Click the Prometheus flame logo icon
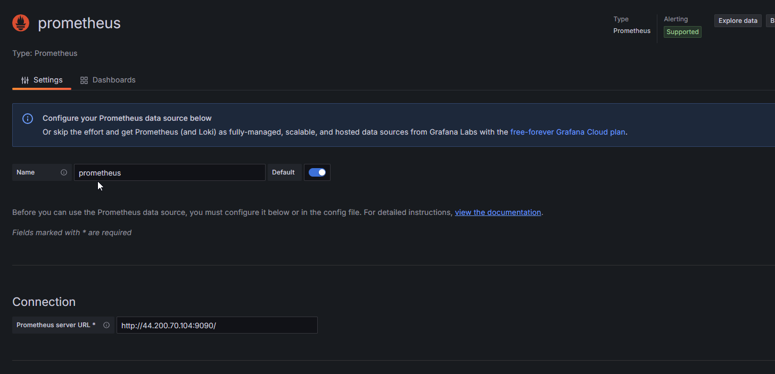 pos(21,23)
